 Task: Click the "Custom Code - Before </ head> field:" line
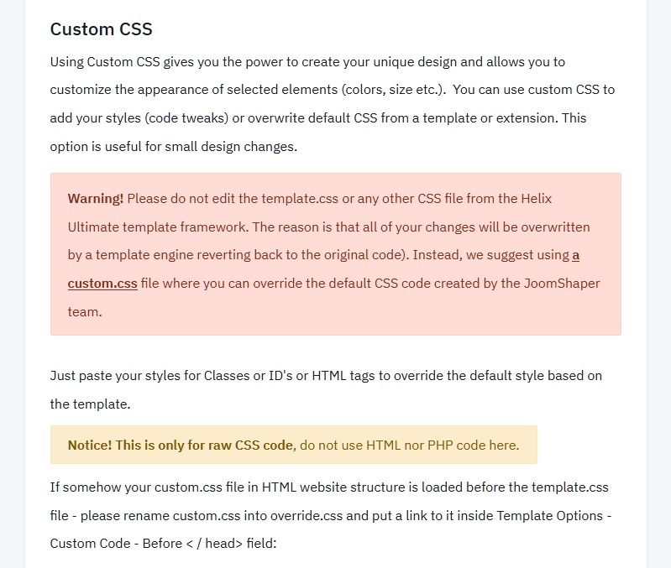(163, 543)
